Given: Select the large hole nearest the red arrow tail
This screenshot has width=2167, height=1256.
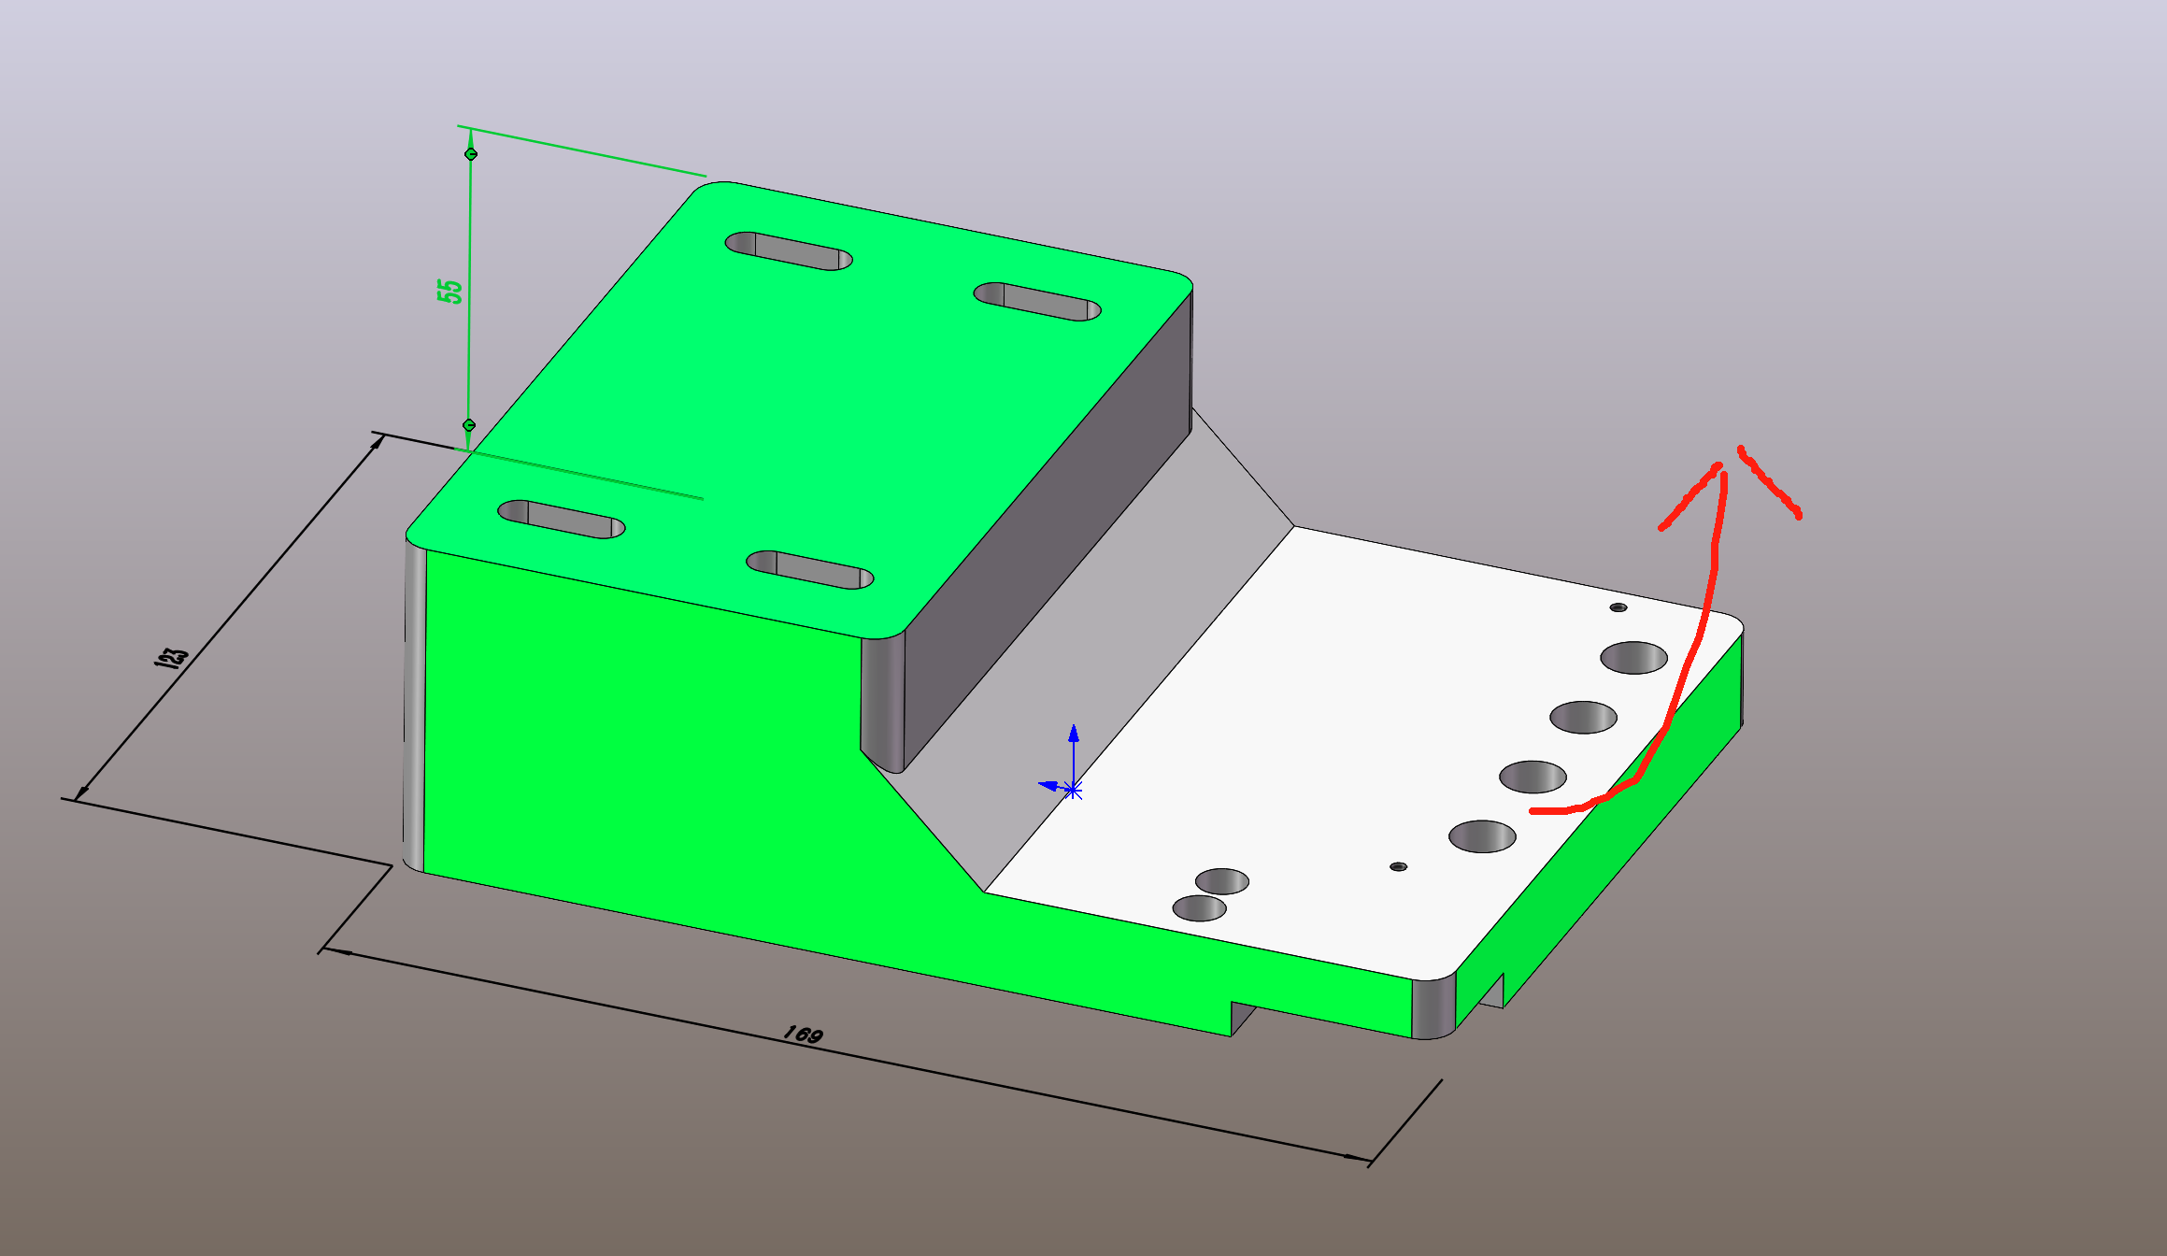Looking at the screenshot, I should [1533, 778].
